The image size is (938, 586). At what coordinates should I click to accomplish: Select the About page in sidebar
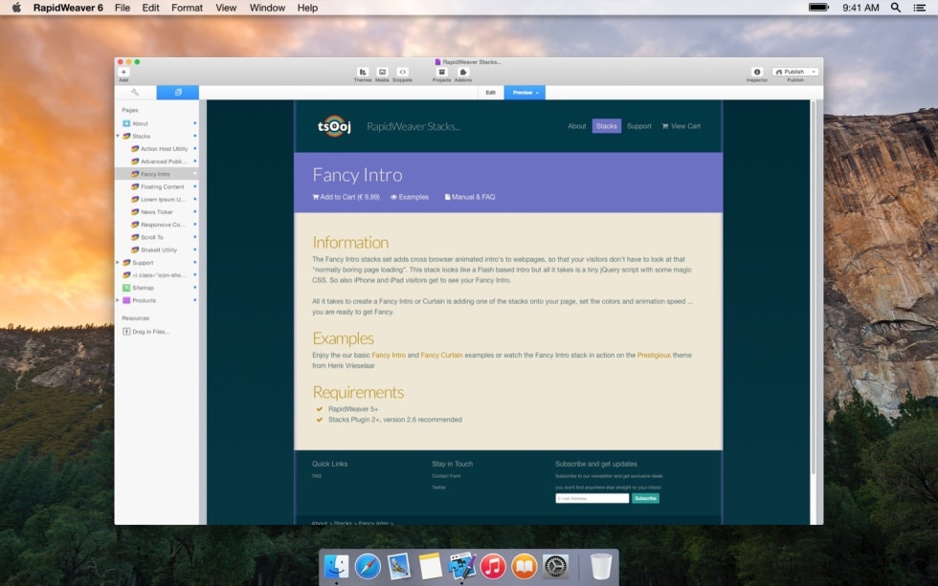(x=140, y=123)
